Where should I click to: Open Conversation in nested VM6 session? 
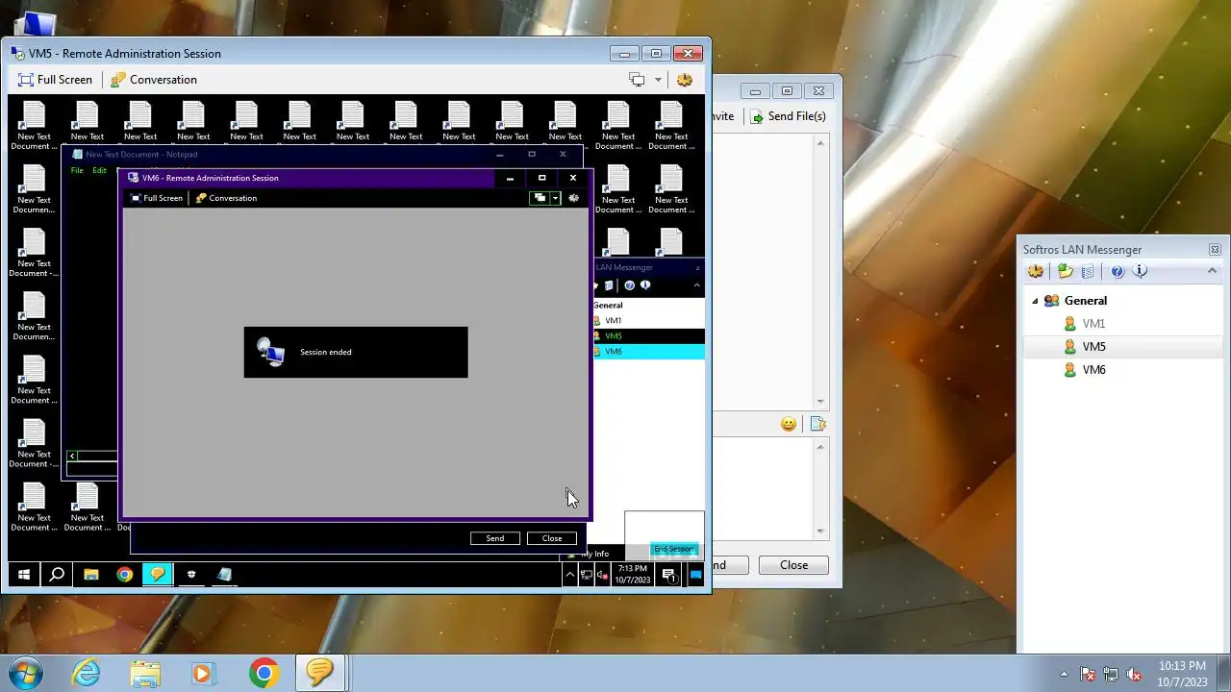click(x=226, y=198)
